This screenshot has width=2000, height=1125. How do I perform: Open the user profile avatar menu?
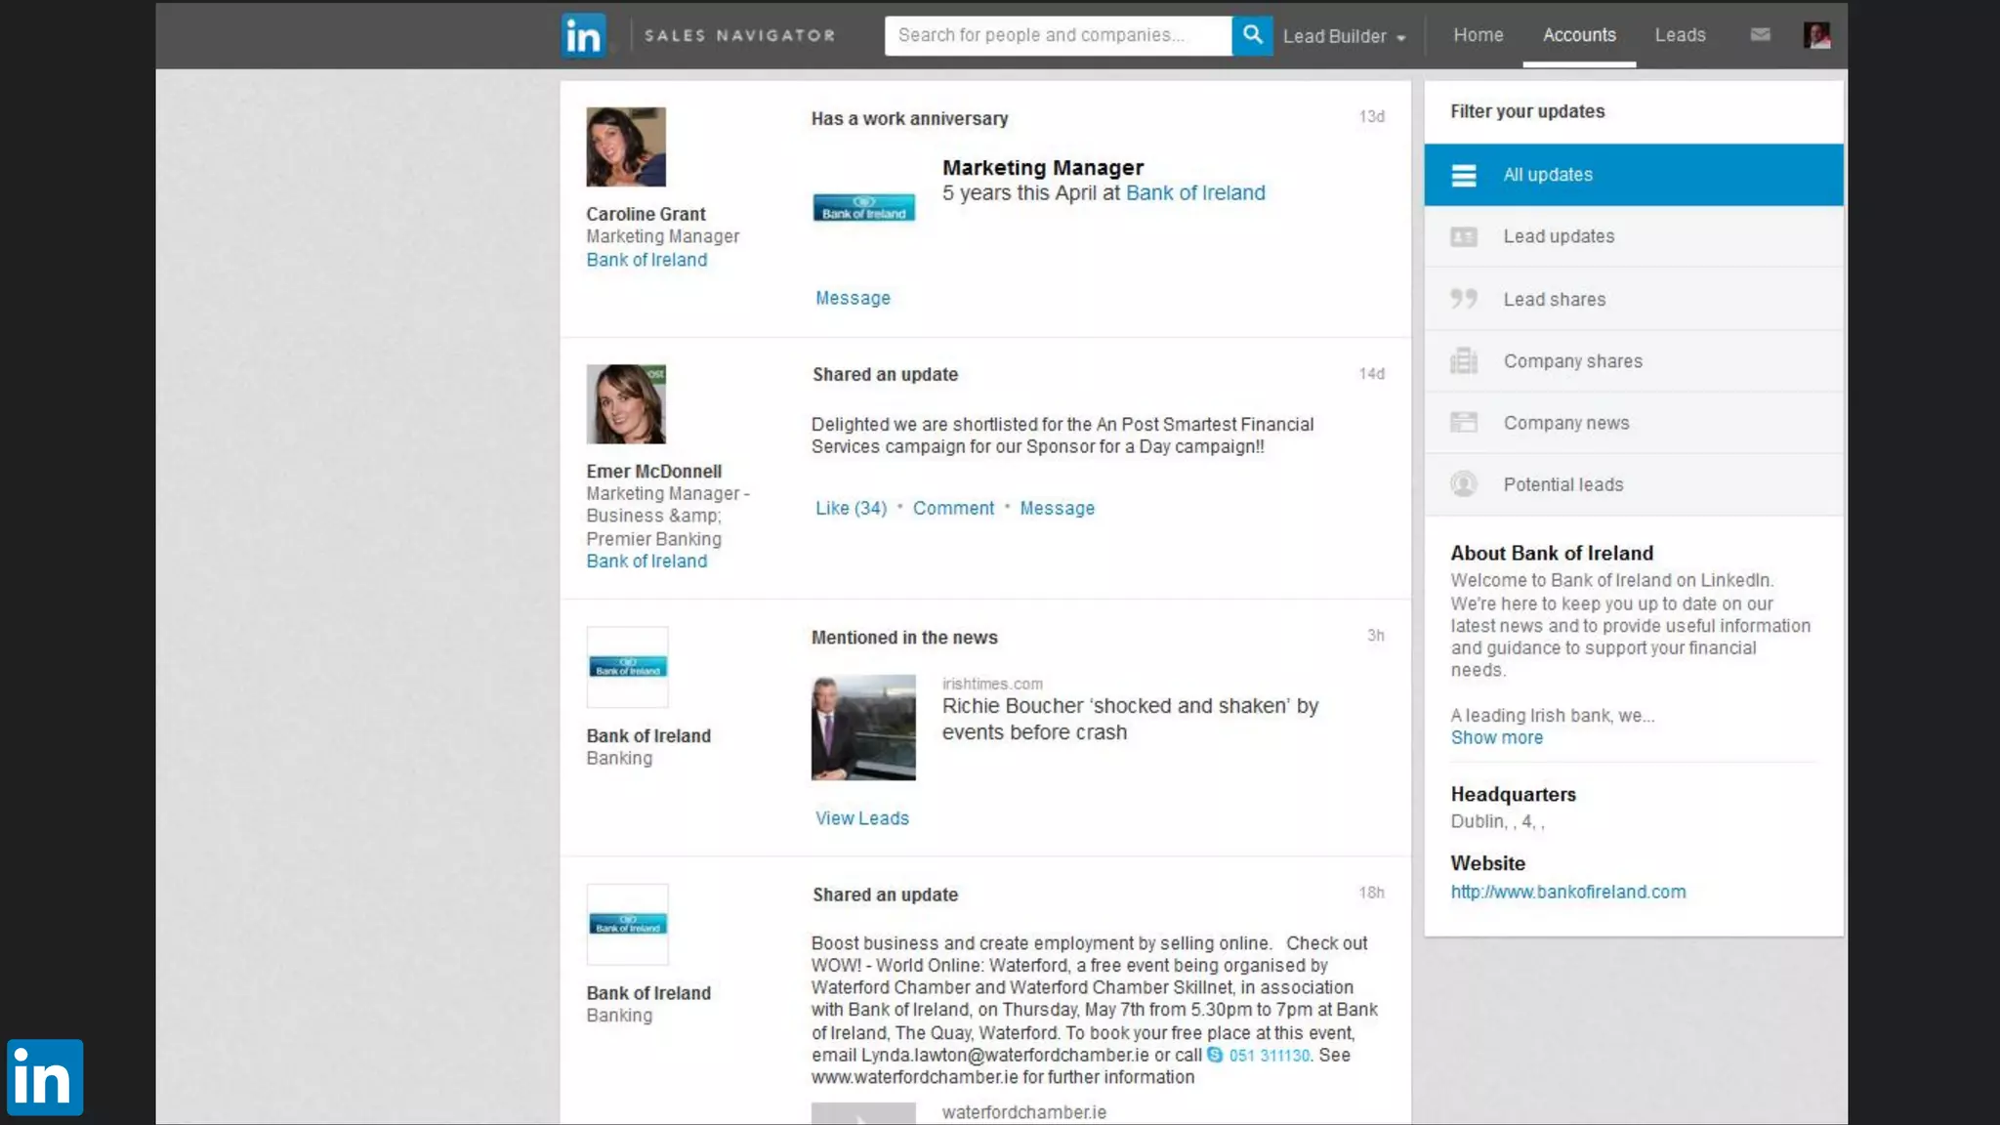pos(1816,36)
